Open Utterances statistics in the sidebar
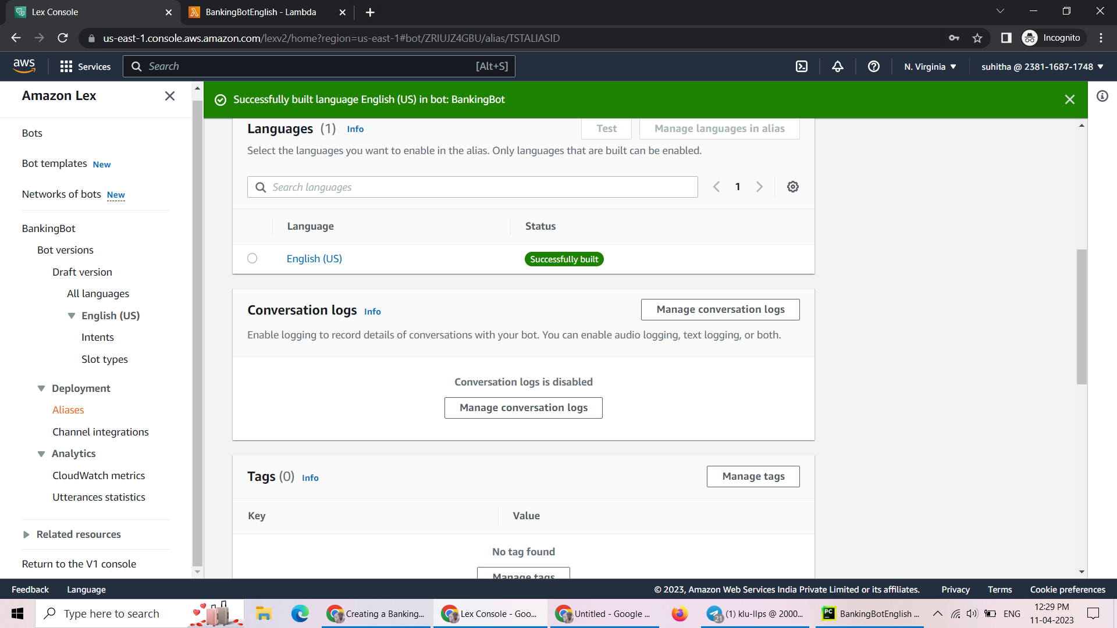The width and height of the screenshot is (1117, 628). (x=98, y=497)
